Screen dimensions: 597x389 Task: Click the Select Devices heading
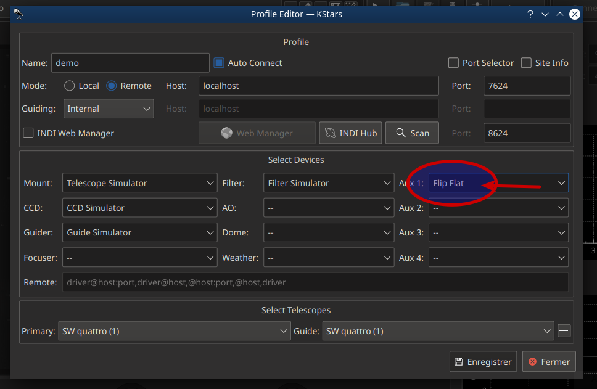[296, 160]
